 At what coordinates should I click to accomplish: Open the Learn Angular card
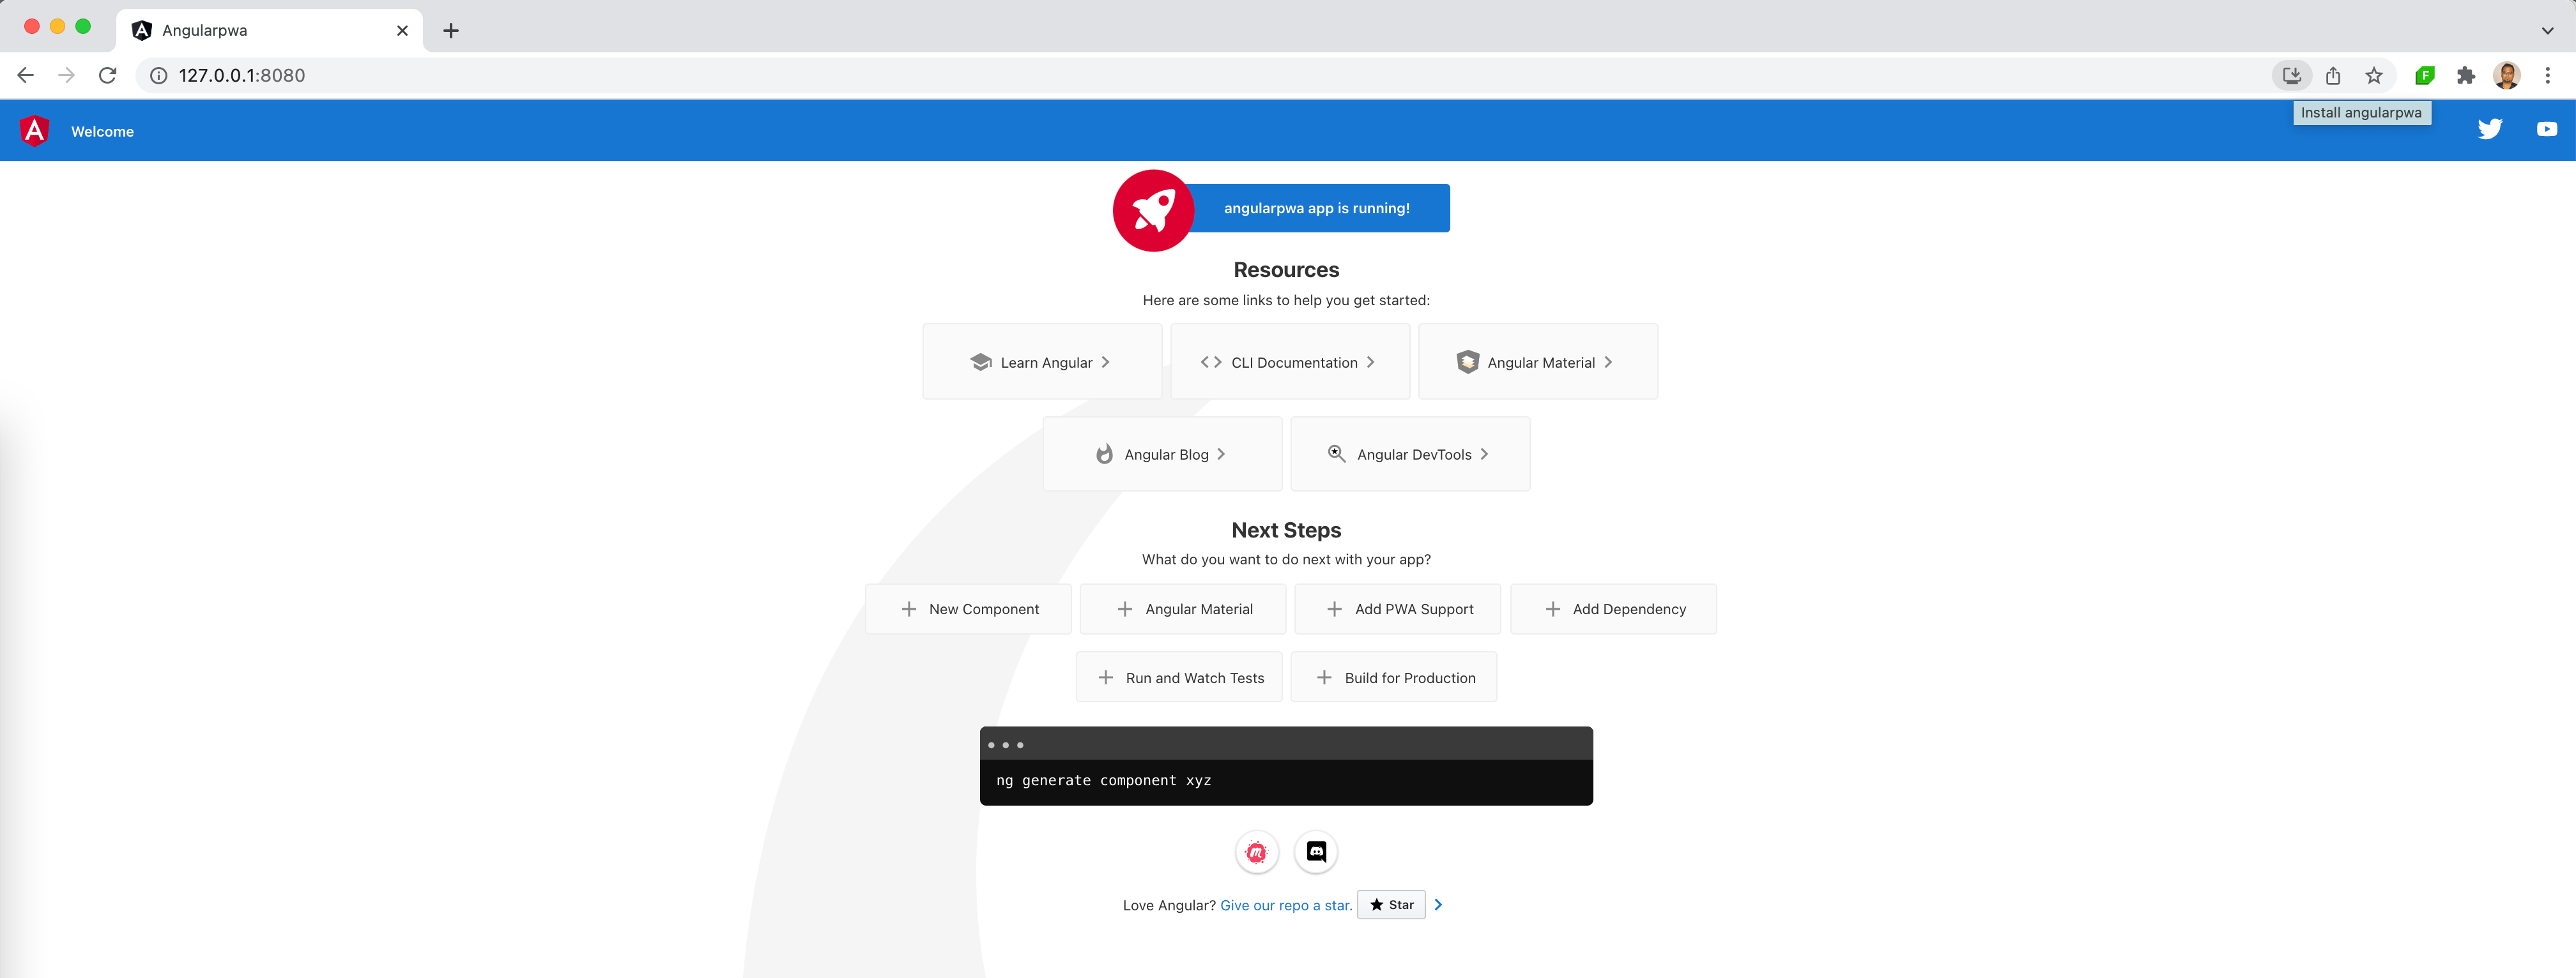[x=1042, y=361]
